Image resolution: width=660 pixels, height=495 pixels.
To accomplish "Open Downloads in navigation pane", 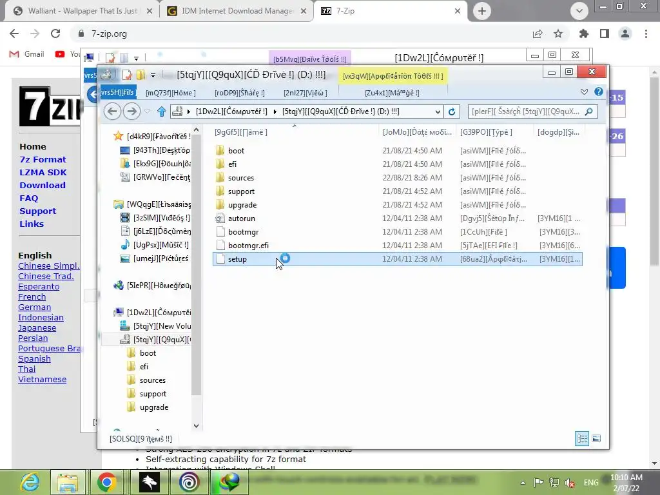I will [155, 163].
